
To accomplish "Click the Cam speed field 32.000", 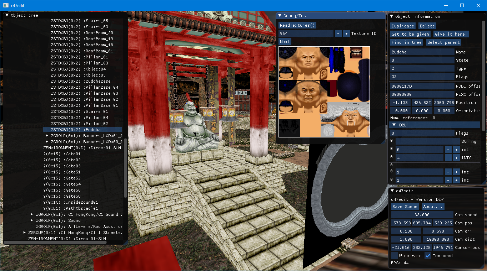I will [x=422, y=215].
